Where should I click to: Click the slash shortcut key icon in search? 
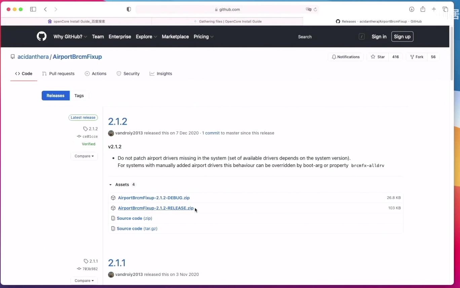coord(361,37)
